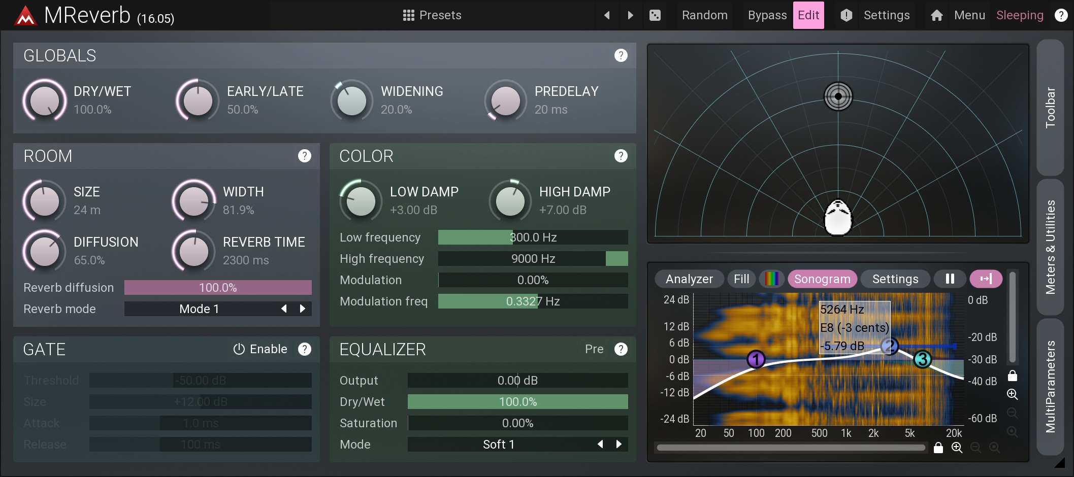Click the analyzer vertical scrollbar
This screenshot has height=477, width=1074.
coord(1013,318)
